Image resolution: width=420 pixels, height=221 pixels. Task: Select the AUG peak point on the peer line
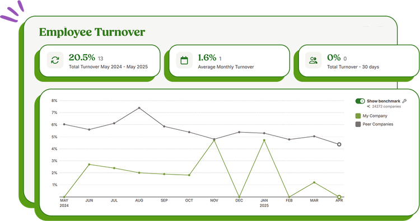coord(139,108)
